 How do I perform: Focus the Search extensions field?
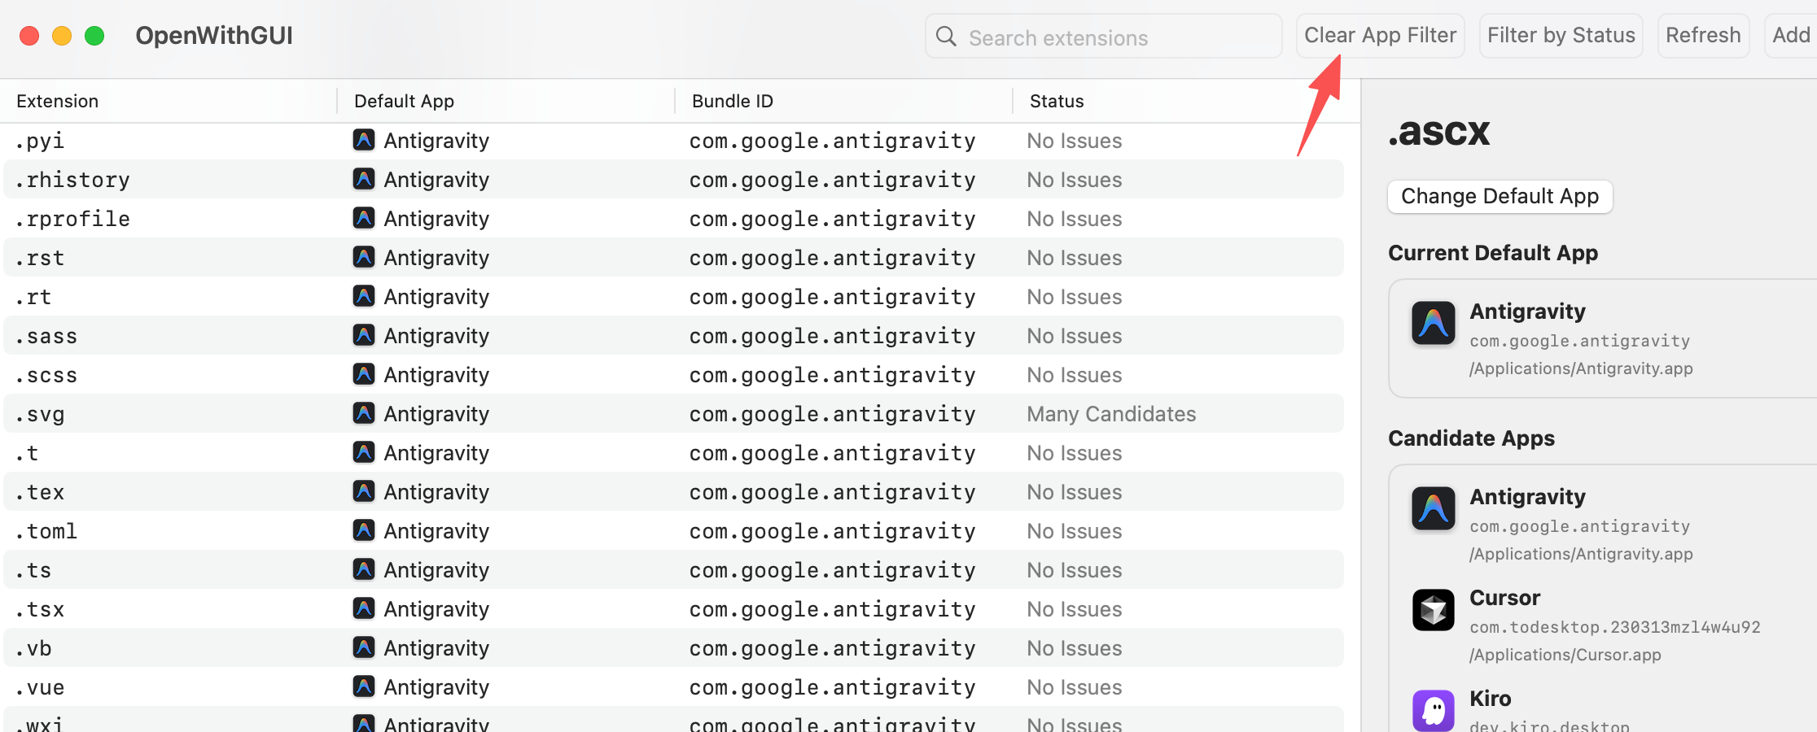pyautogui.click(x=1103, y=37)
